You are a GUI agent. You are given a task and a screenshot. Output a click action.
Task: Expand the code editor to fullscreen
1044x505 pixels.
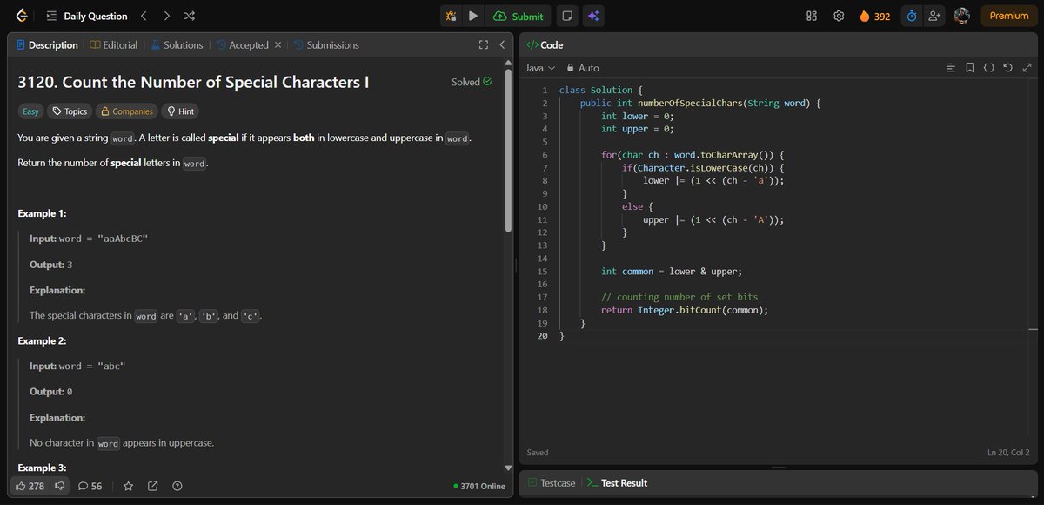click(x=1027, y=68)
